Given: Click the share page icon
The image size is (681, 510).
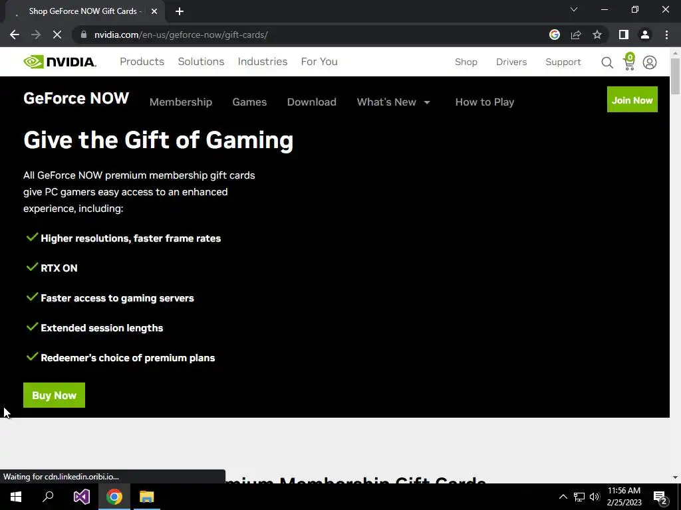Looking at the screenshot, I should point(576,35).
